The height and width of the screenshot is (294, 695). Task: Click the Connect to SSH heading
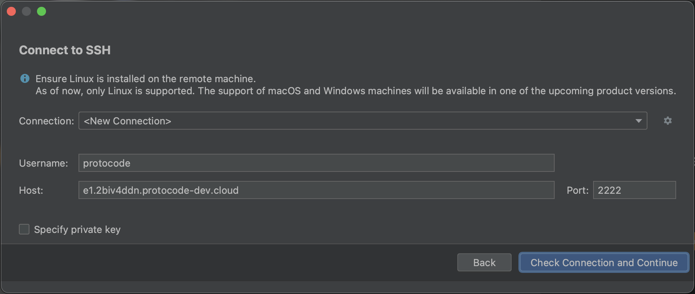point(65,50)
